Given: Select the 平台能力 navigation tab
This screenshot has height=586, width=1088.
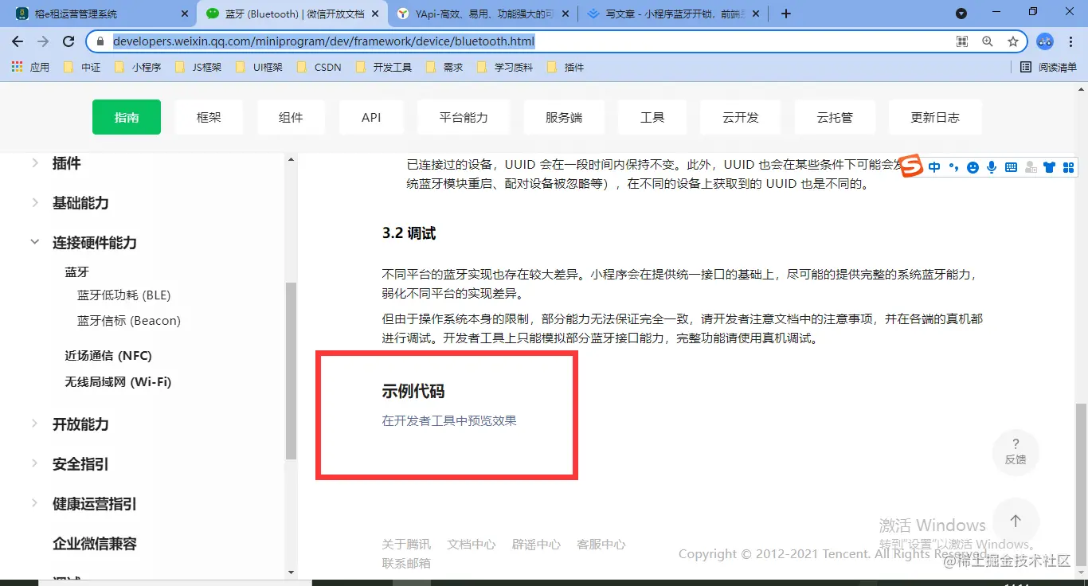Looking at the screenshot, I should click(464, 117).
